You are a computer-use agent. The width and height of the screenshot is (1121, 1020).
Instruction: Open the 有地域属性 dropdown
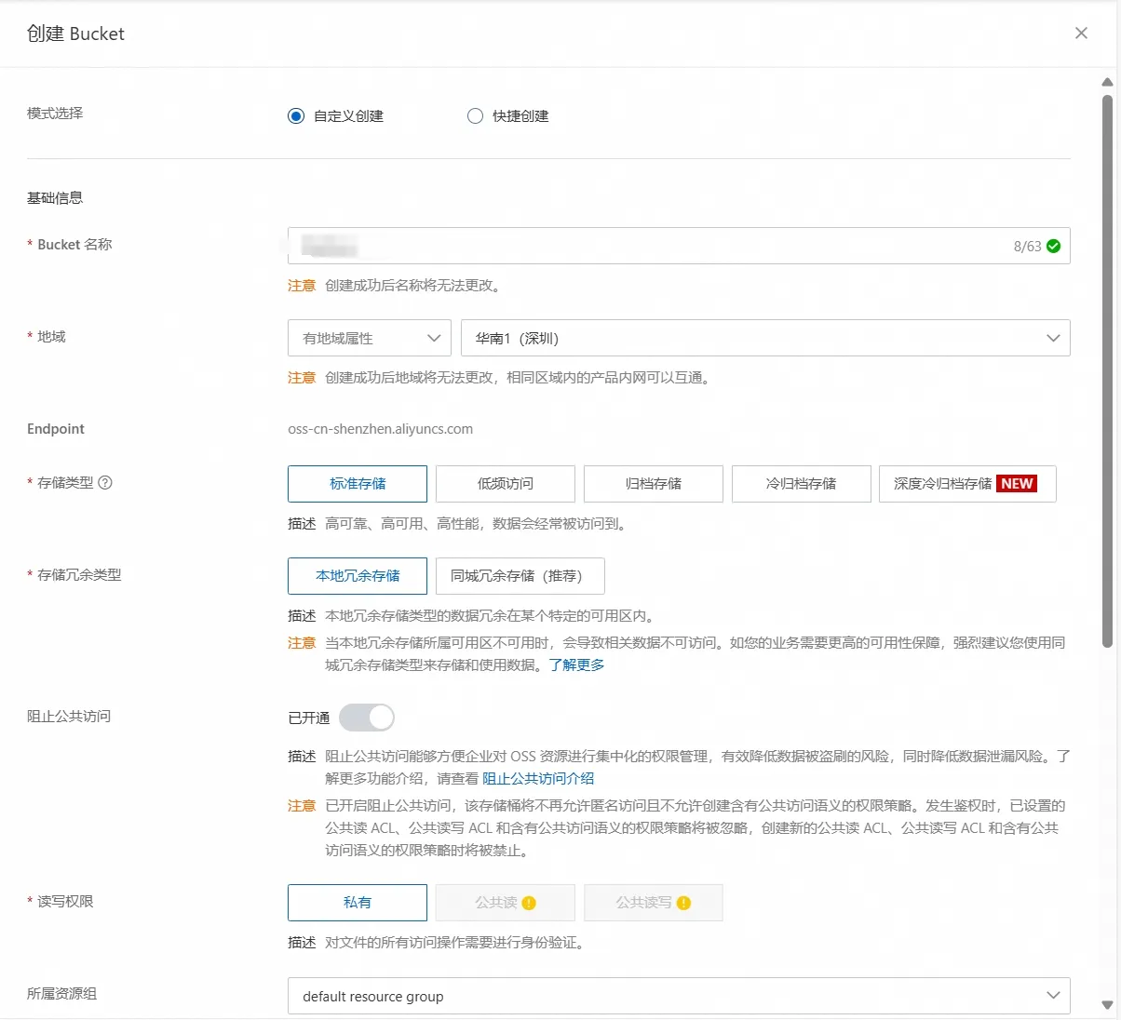(370, 338)
